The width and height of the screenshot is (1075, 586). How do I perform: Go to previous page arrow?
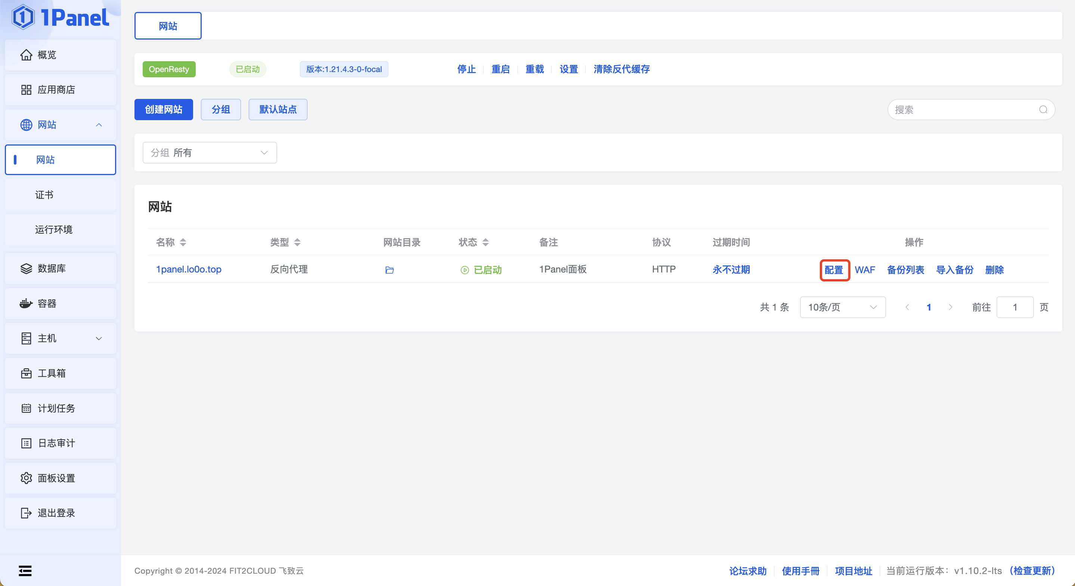pyautogui.click(x=907, y=307)
